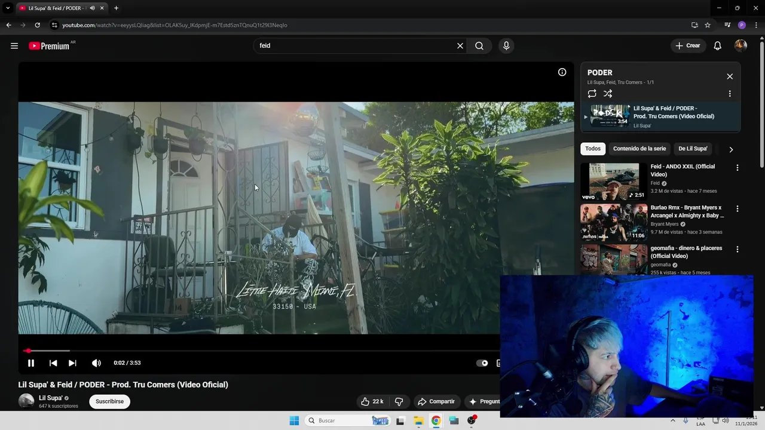This screenshot has height=430, width=765.
Task: Open the OBS taskbar icon
Action: click(472, 420)
